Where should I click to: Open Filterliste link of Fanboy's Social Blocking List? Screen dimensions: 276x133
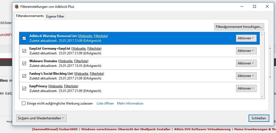[96, 74]
